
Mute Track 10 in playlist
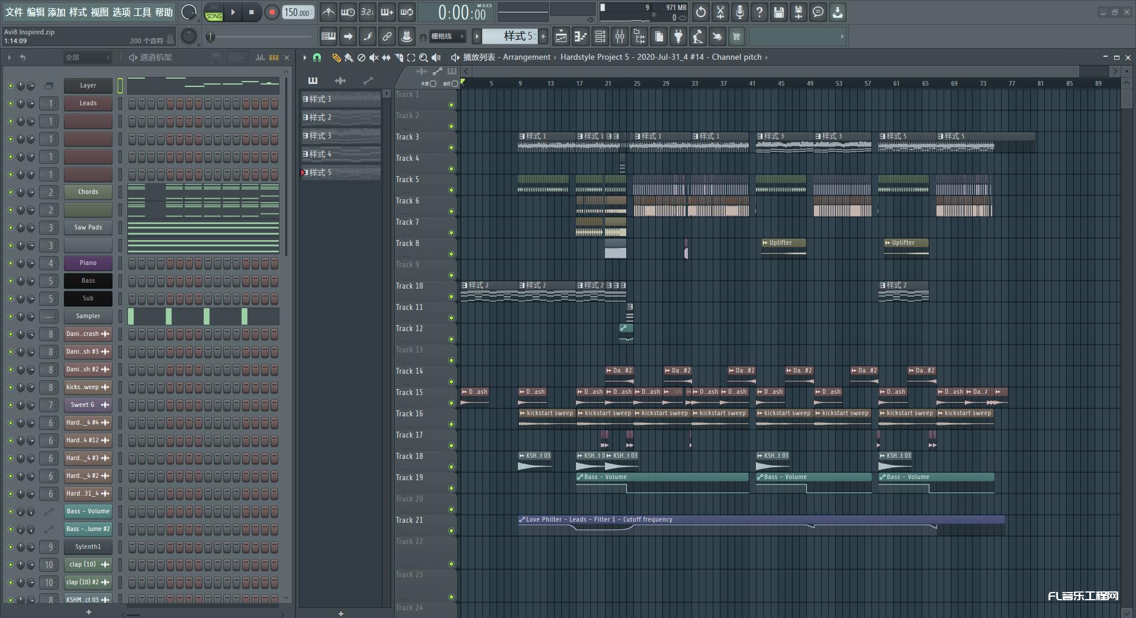pos(451,296)
